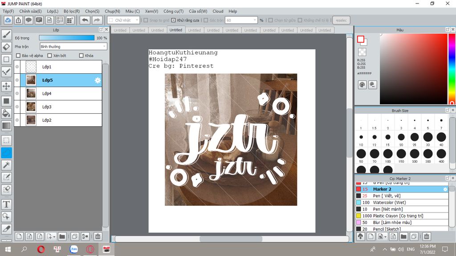
Task: Adjust the Độ trong opacity slider
Action: click(67, 38)
